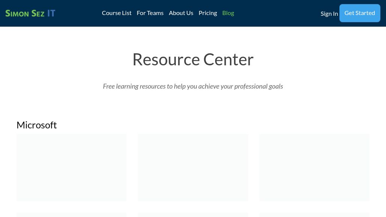Image resolution: width=386 pixels, height=217 pixels.
Task: Click the Simon Sez IT logo
Action: pos(30,13)
